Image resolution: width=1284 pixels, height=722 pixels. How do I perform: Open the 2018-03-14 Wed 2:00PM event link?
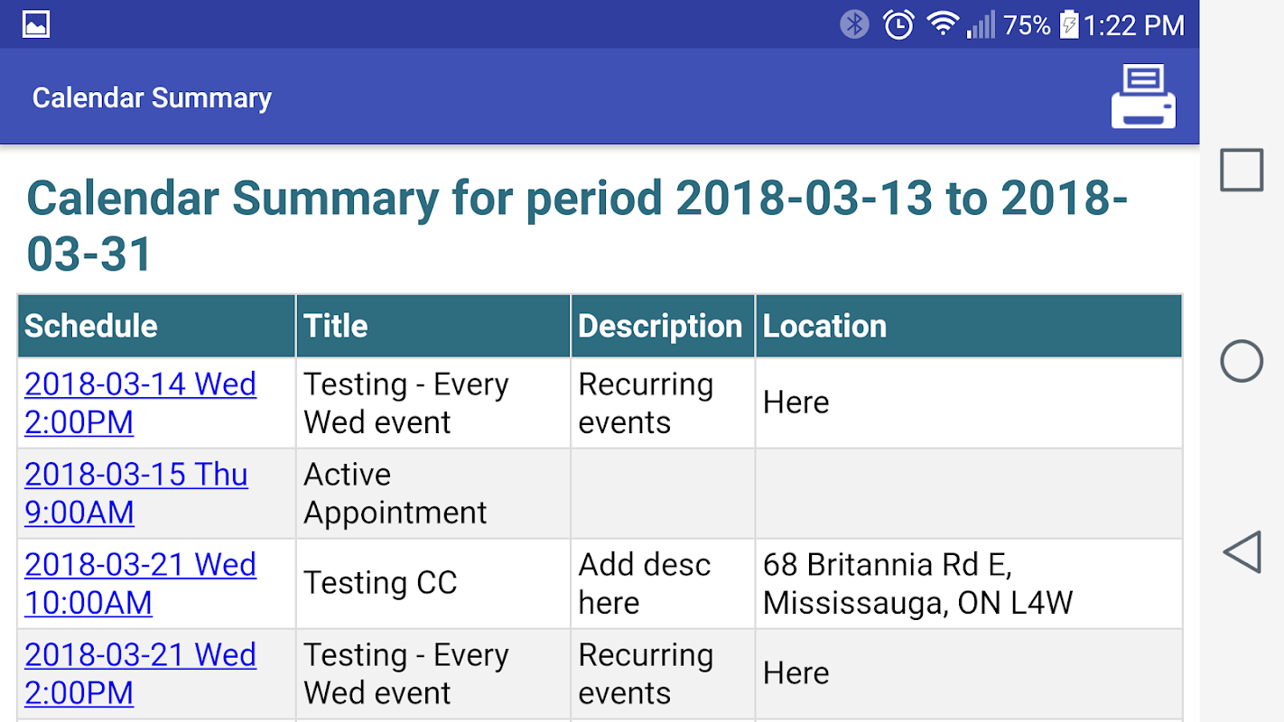click(x=140, y=403)
